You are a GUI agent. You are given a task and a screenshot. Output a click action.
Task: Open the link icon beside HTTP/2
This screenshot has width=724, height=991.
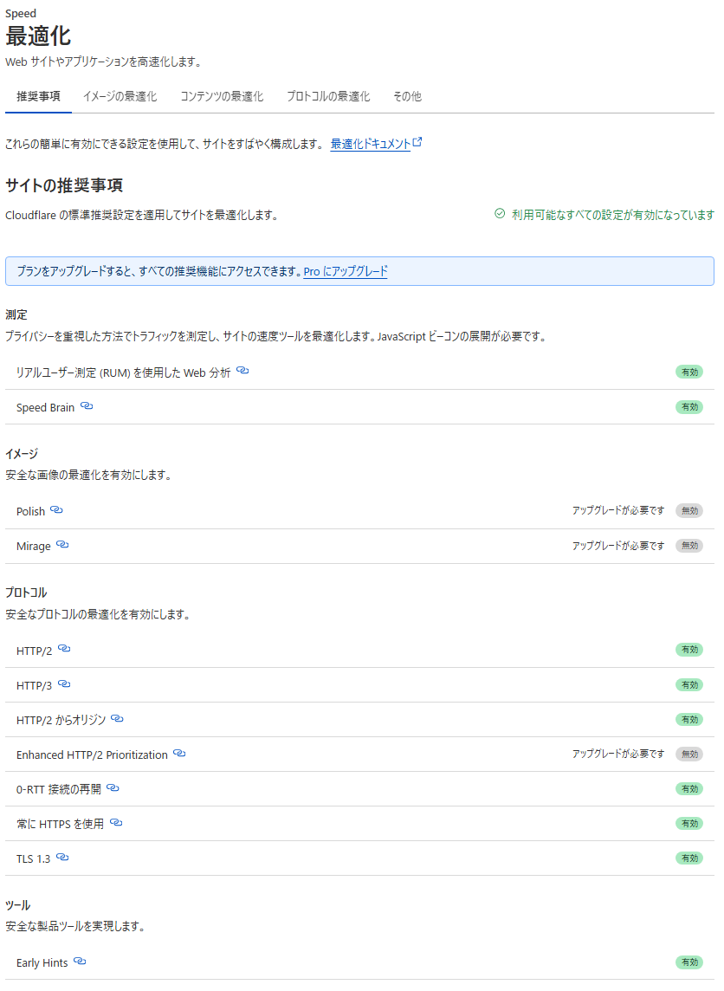point(64,649)
